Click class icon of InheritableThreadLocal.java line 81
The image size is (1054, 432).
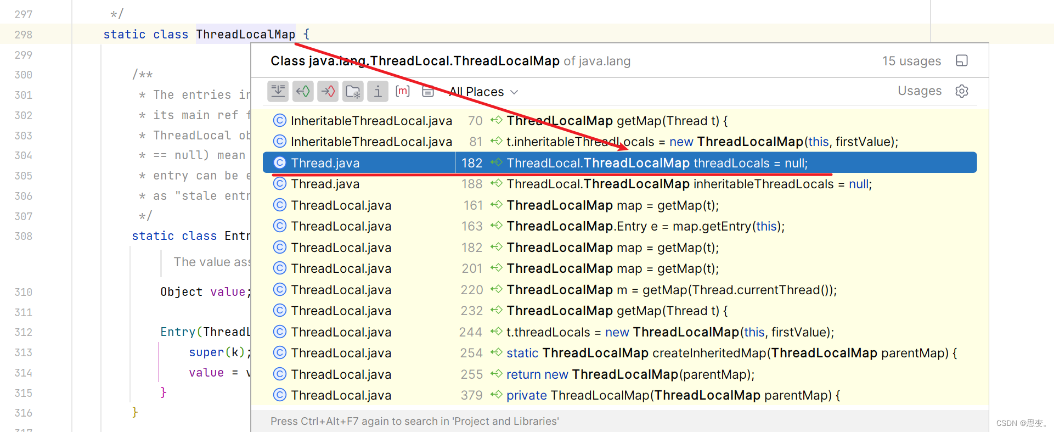point(280,141)
